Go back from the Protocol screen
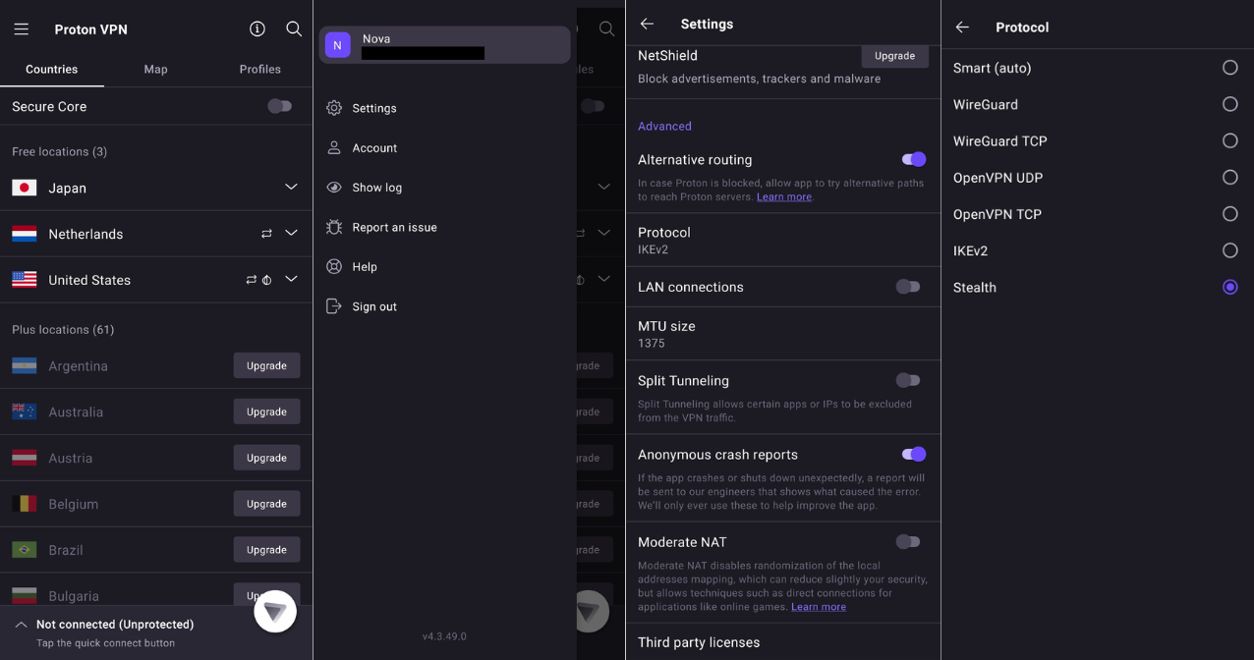The height and width of the screenshot is (660, 1254). click(x=961, y=27)
